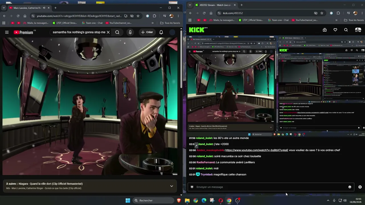
Task: Open Chrome three-dot menu in Kick window
Action: pos(362,13)
